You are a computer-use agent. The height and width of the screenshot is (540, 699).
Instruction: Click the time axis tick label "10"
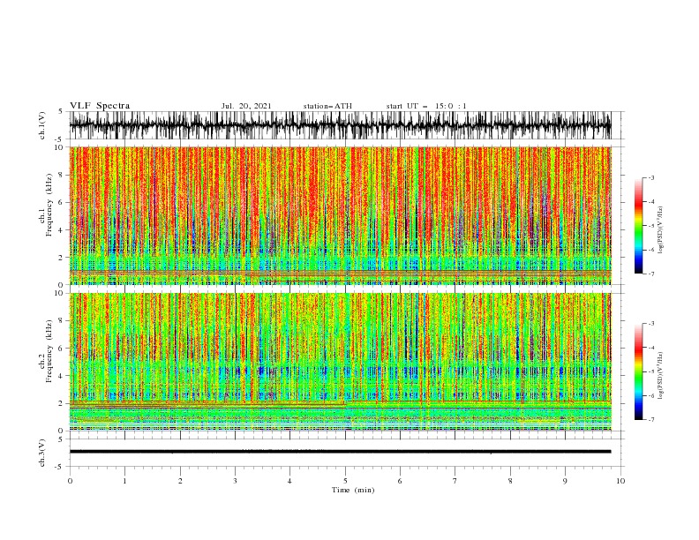click(x=620, y=481)
